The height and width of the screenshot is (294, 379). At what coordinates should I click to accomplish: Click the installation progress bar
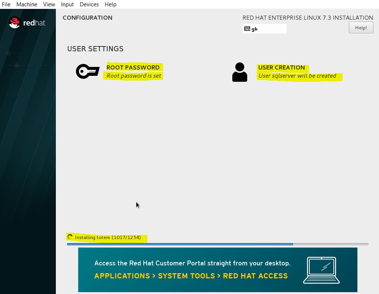[x=217, y=244]
